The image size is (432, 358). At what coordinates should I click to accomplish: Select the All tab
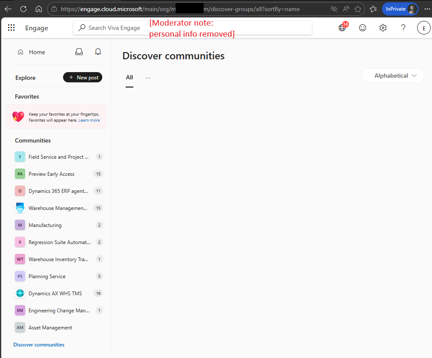tap(130, 78)
